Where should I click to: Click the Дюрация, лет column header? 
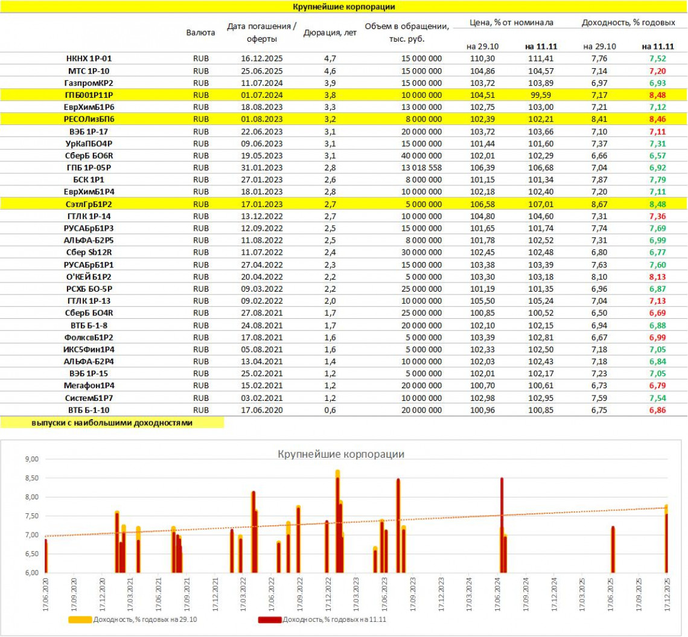pos(330,33)
